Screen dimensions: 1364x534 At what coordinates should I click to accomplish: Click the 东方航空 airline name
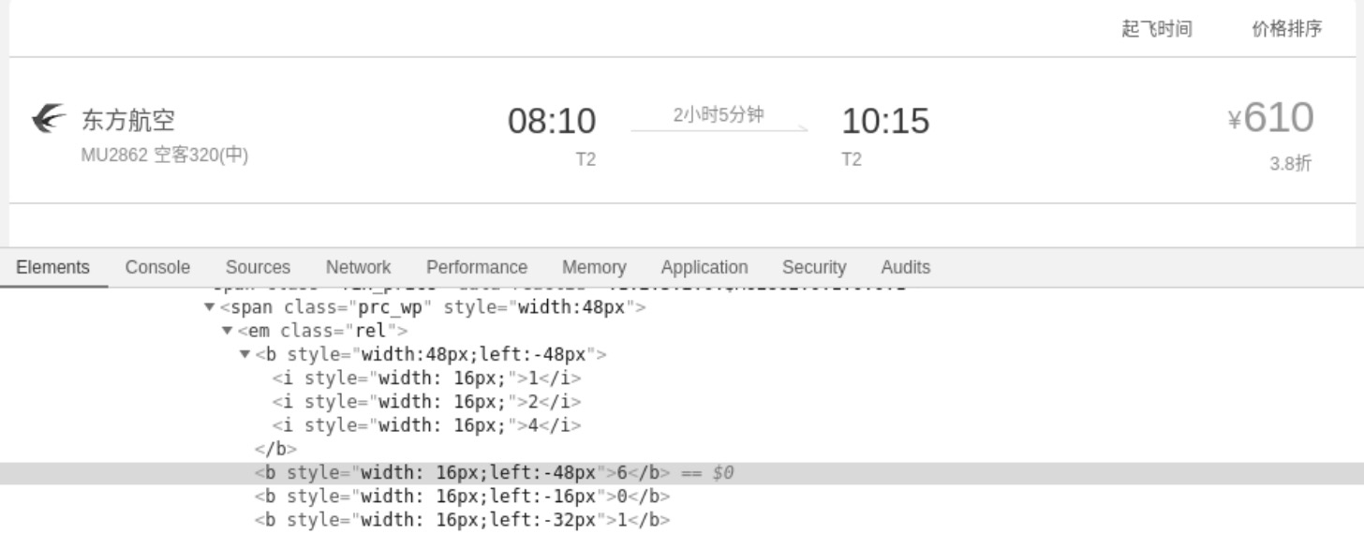click(128, 121)
